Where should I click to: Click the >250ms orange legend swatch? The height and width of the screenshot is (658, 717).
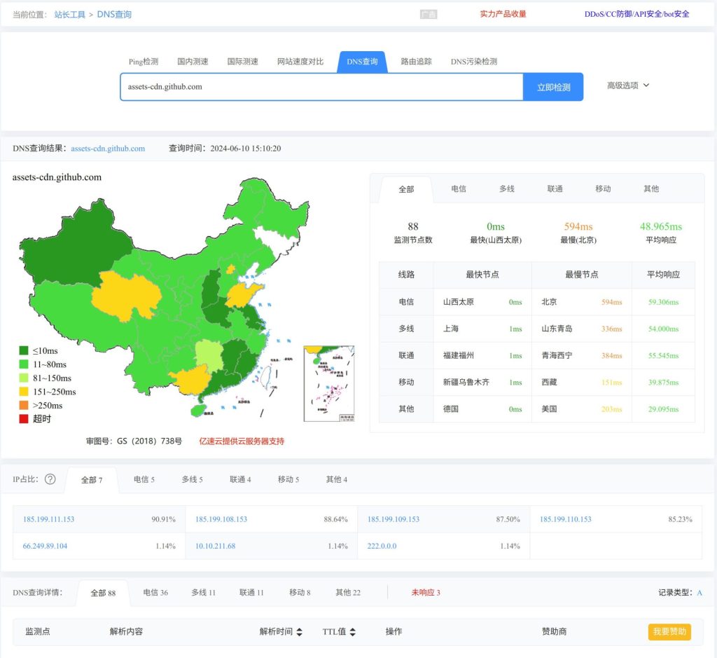24,406
